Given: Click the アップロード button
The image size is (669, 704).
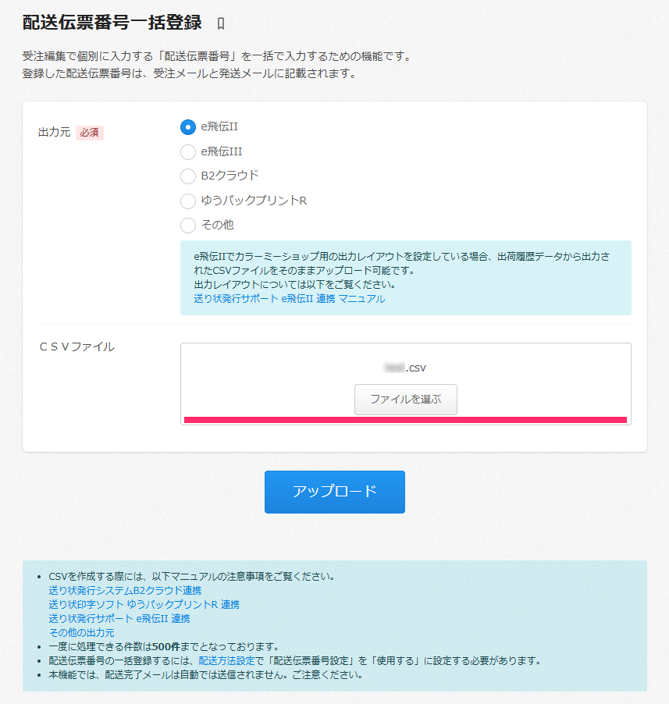Looking at the screenshot, I should (x=334, y=492).
